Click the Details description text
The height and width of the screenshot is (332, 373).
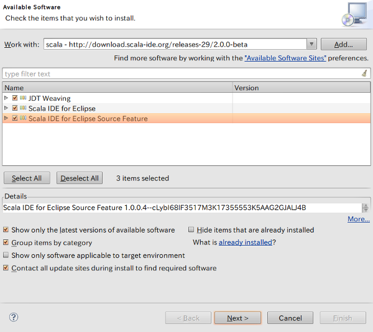155,208
